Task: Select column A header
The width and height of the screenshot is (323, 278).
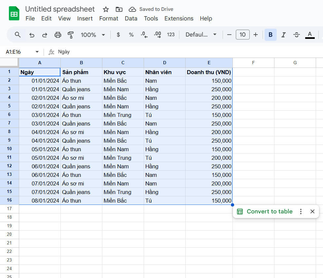Action: (x=40, y=63)
